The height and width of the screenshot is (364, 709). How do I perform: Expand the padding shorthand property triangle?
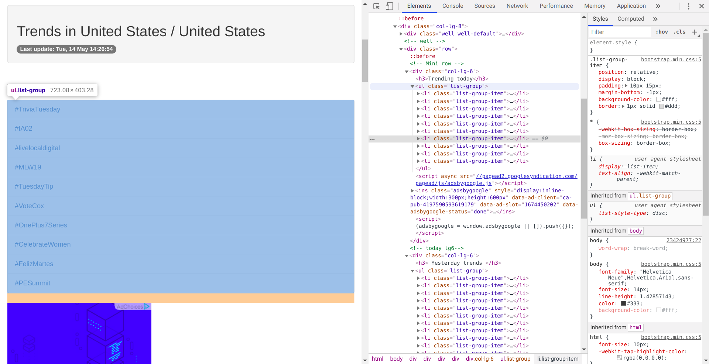(626, 86)
